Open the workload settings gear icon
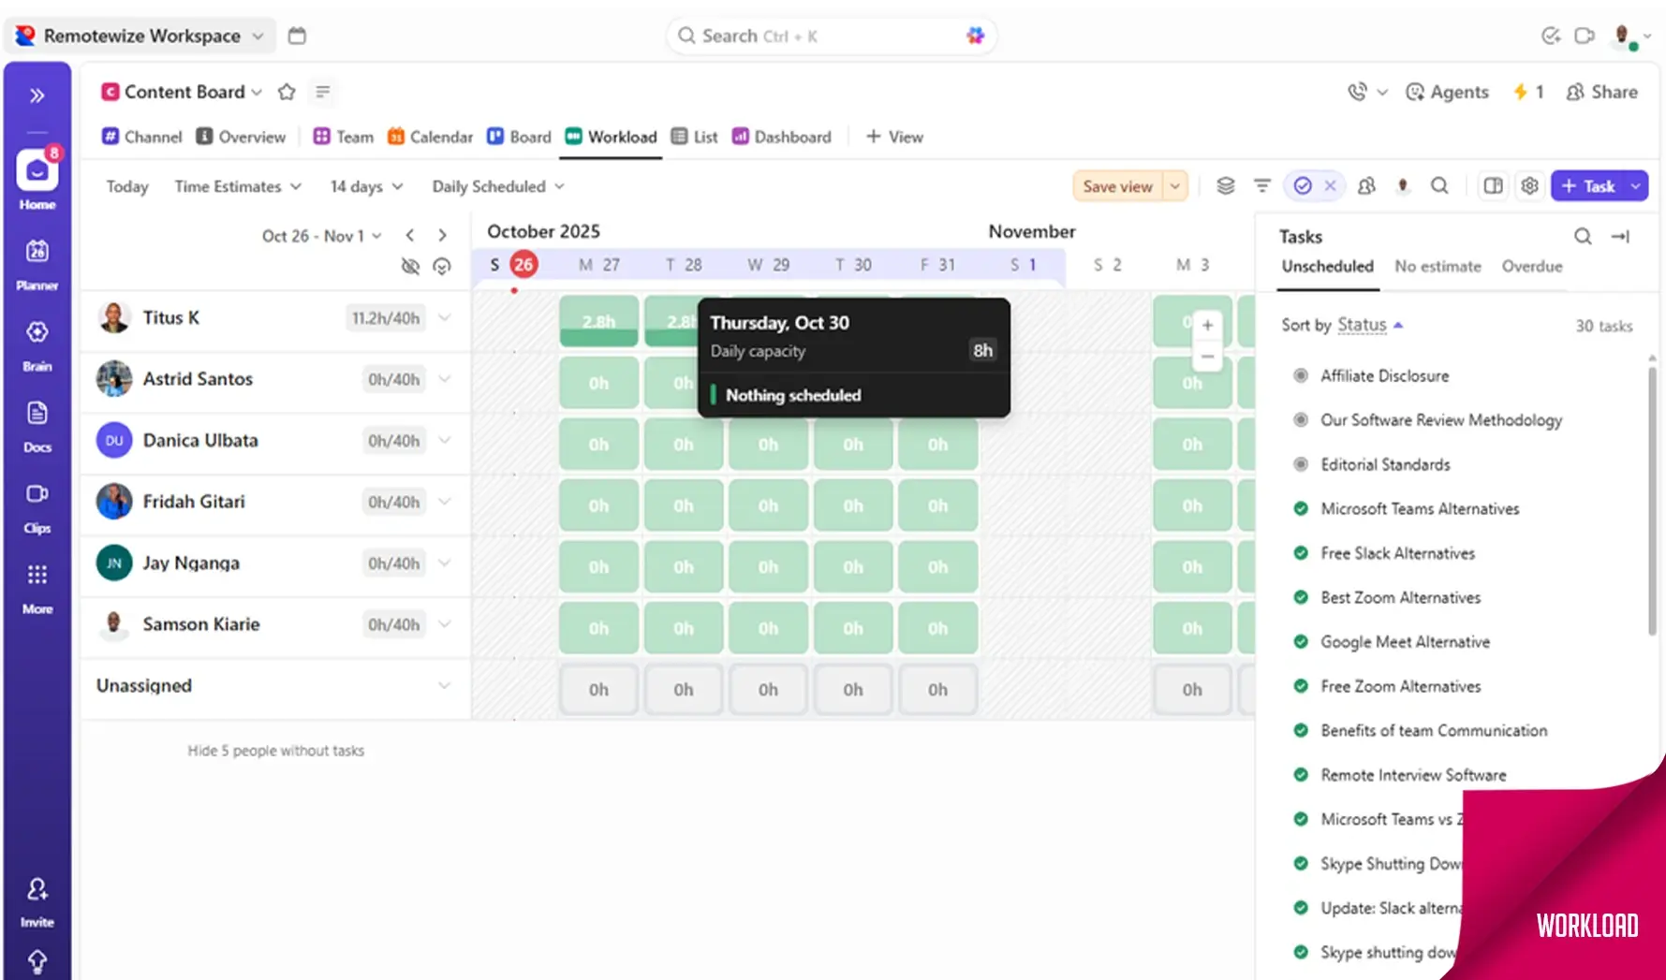The width and height of the screenshot is (1666, 980). [1529, 185]
